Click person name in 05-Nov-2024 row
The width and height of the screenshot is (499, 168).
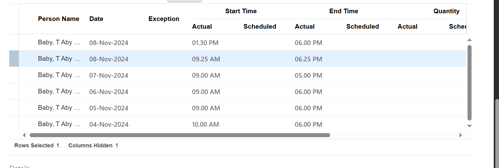tap(59, 108)
